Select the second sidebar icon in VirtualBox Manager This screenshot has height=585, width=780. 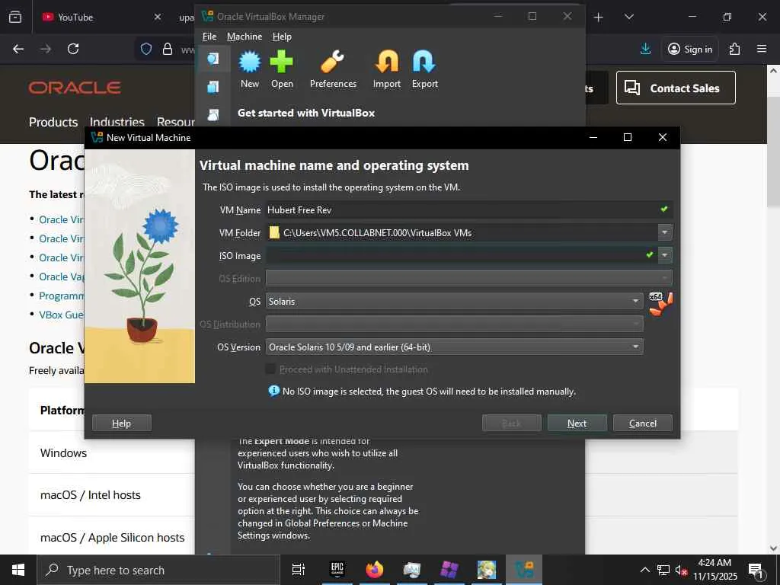pos(213,87)
